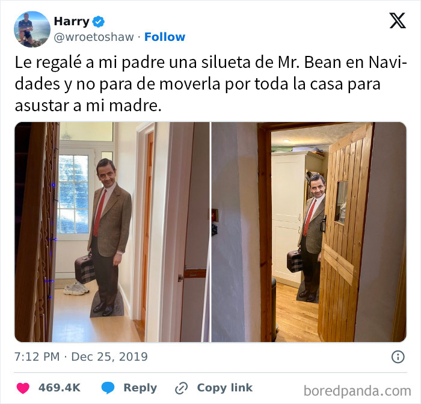Open the 469.4K likes count

60,388
